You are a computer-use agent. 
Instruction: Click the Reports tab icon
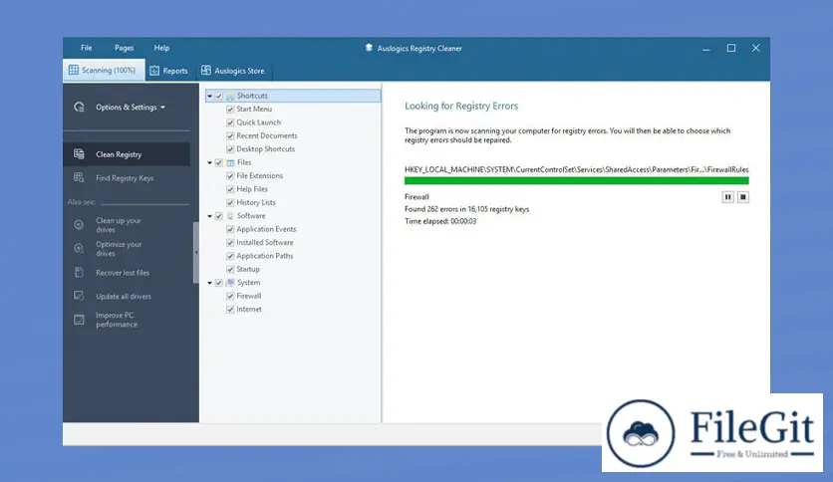pyautogui.click(x=154, y=71)
